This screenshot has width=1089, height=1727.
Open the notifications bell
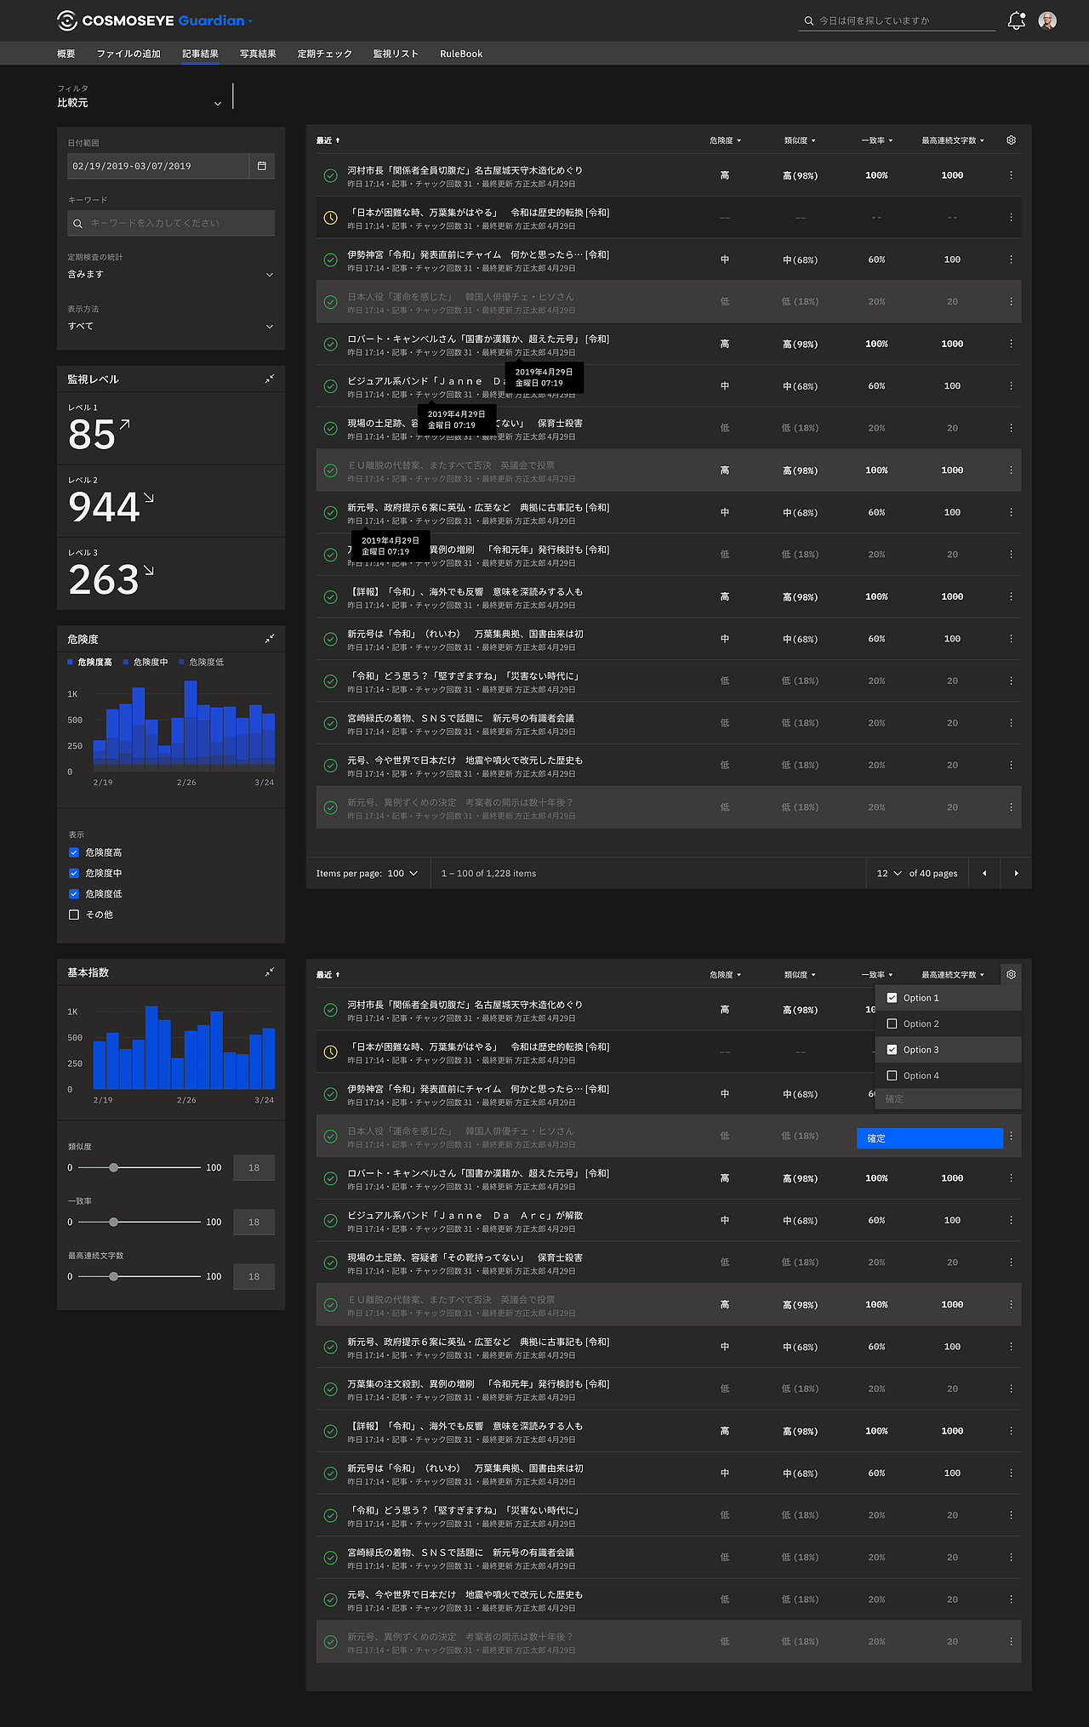point(1016,21)
